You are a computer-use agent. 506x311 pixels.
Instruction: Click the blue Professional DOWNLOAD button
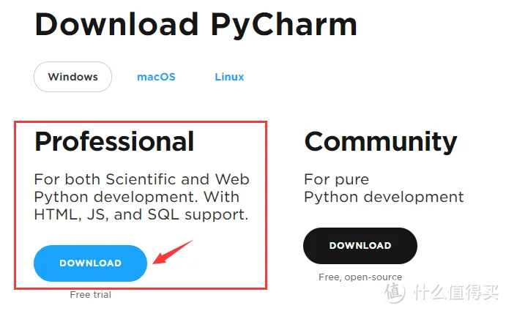pos(90,263)
